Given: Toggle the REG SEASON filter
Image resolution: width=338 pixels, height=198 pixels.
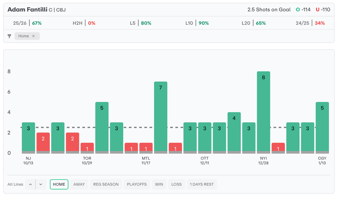Looking at the screenshot, I should point(106,184).
